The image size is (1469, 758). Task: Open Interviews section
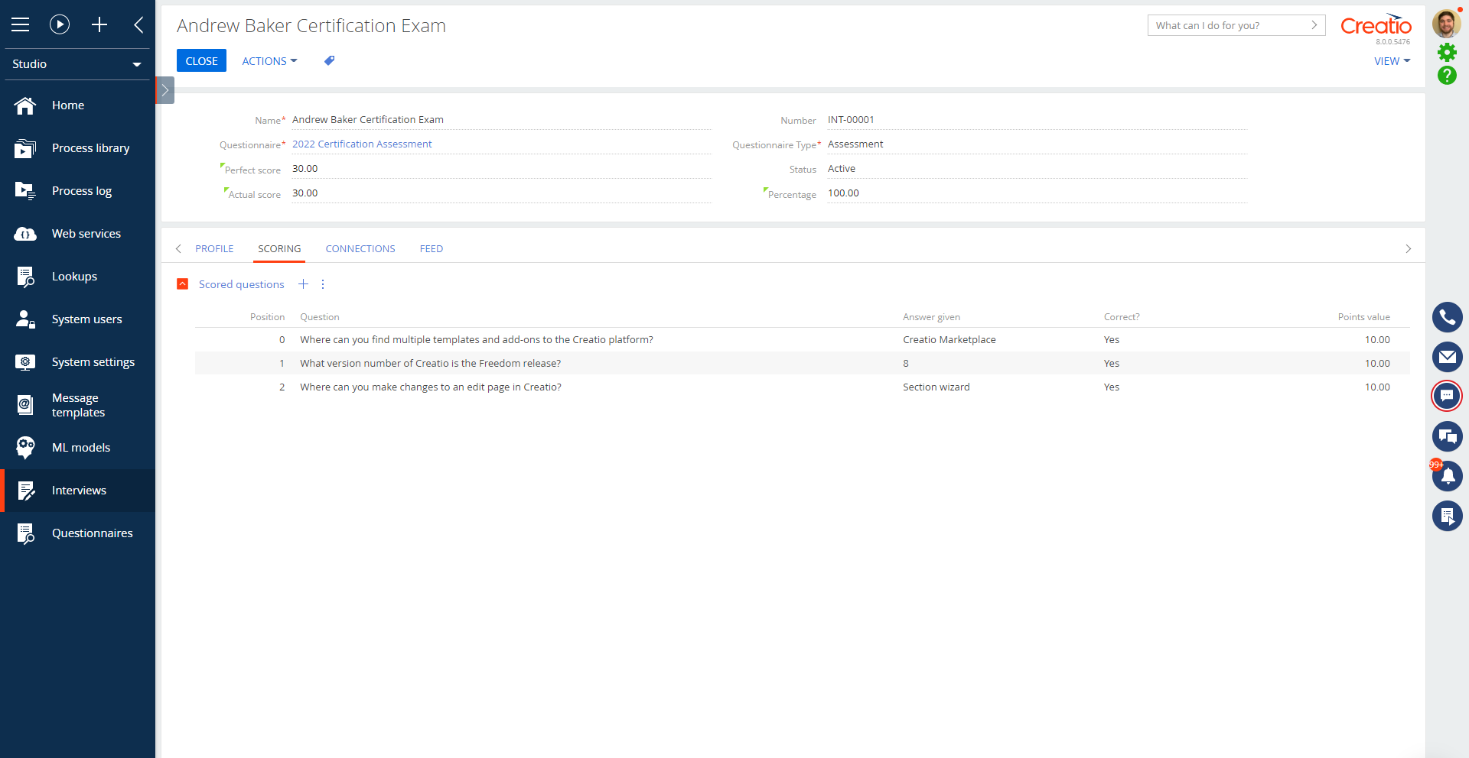click(77, 491)
